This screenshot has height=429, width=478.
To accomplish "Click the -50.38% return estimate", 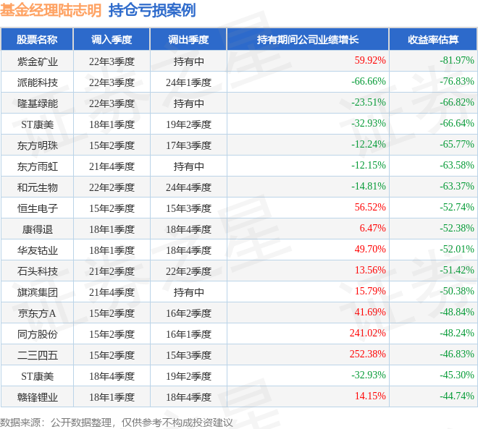I will 457,291.
